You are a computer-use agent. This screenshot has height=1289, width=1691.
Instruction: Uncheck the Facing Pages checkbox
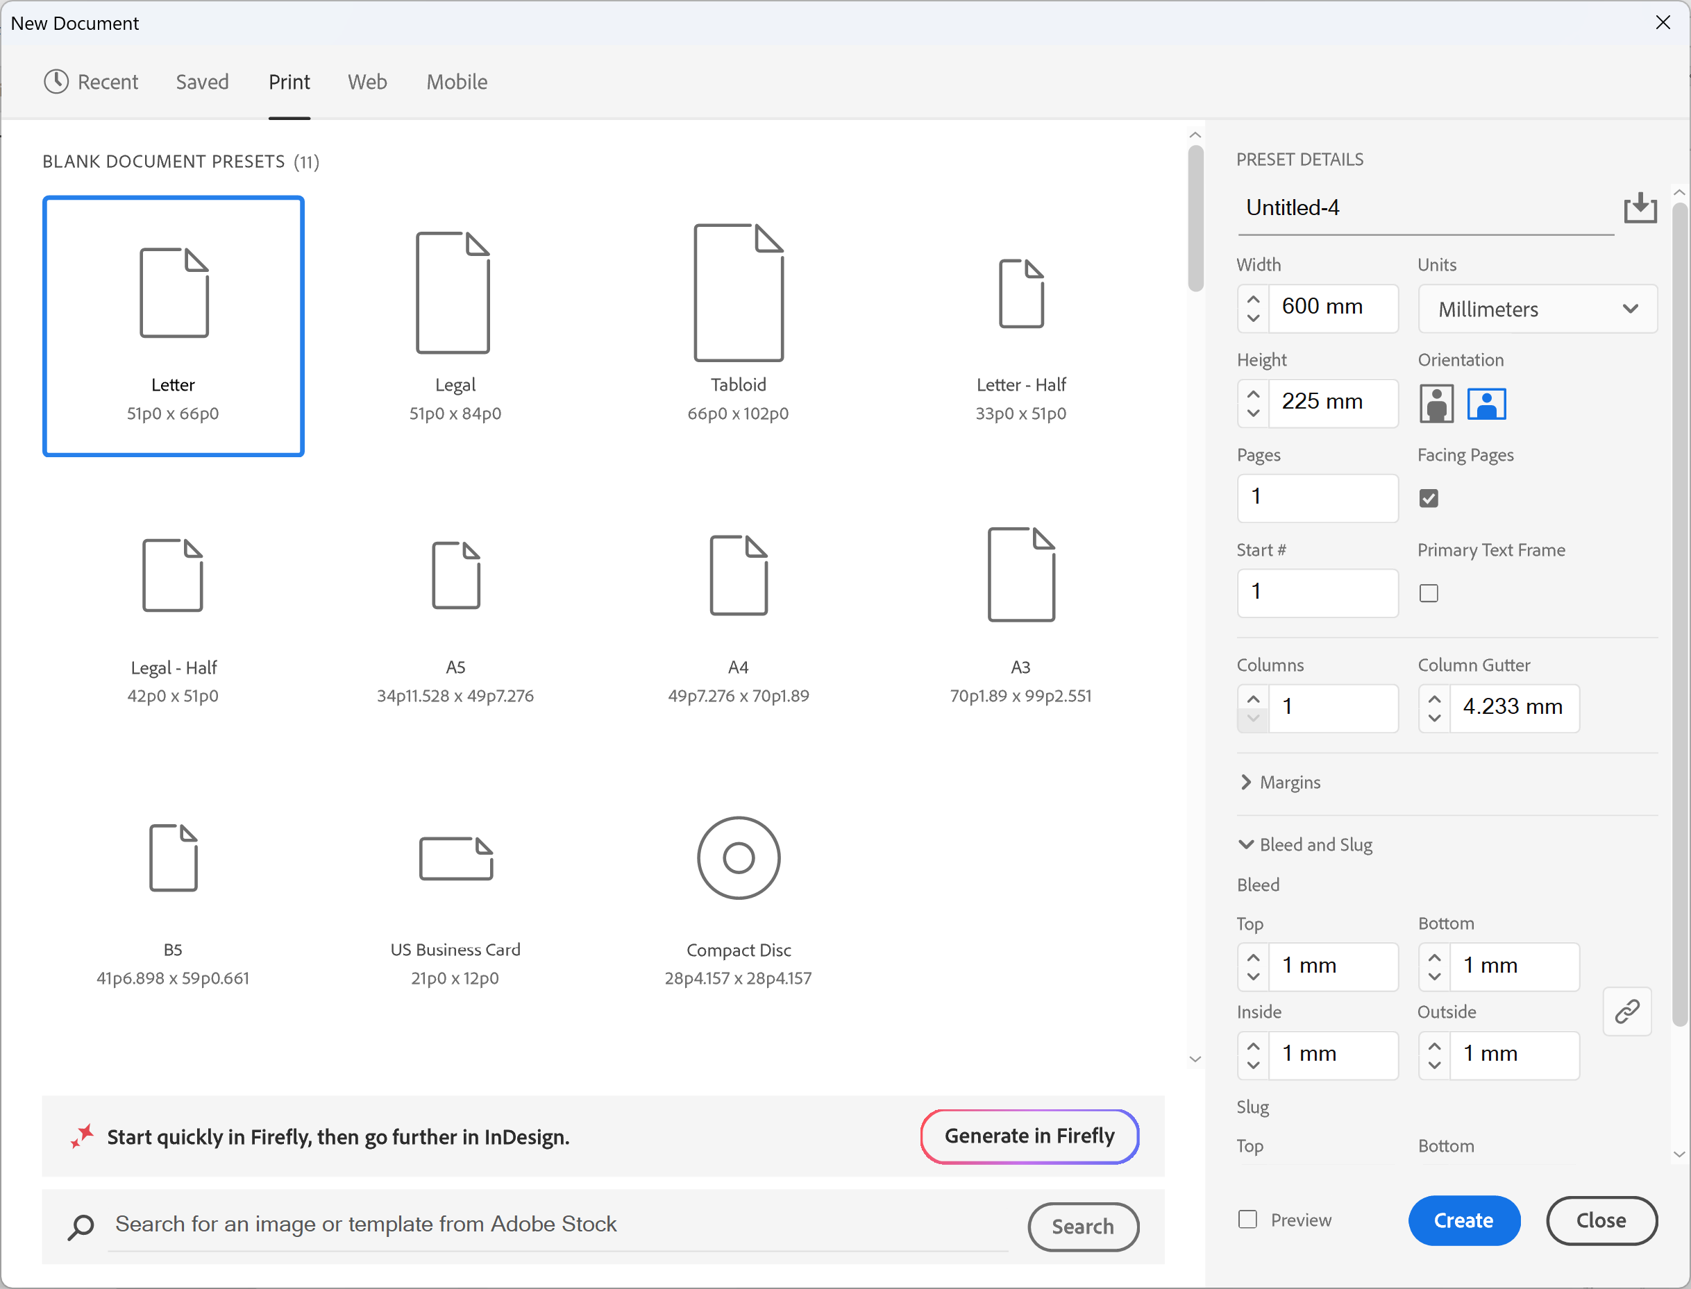1428,498
